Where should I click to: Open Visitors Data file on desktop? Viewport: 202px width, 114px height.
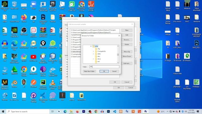tap(177, 70)
